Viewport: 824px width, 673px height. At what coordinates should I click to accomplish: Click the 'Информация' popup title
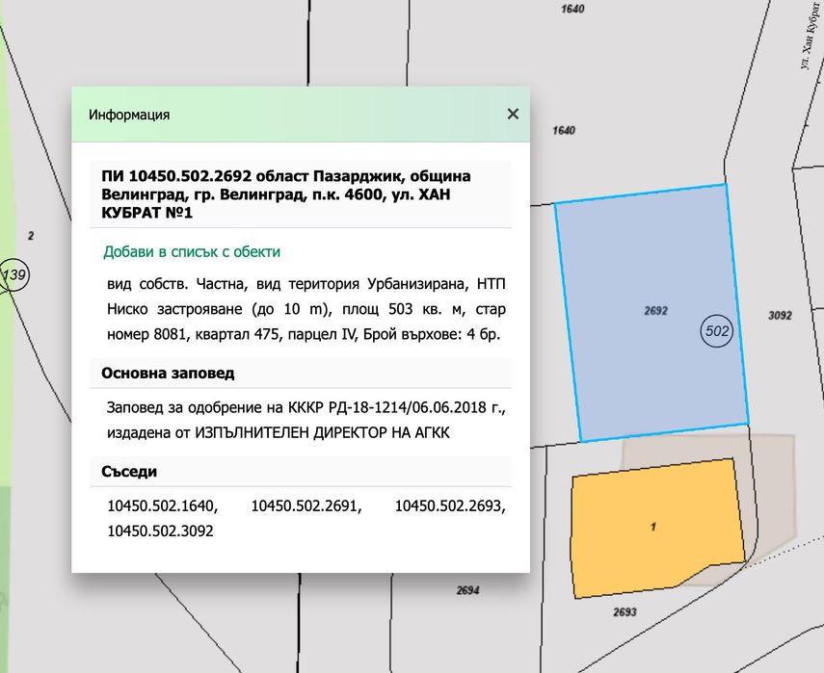[x=129, y=115]
